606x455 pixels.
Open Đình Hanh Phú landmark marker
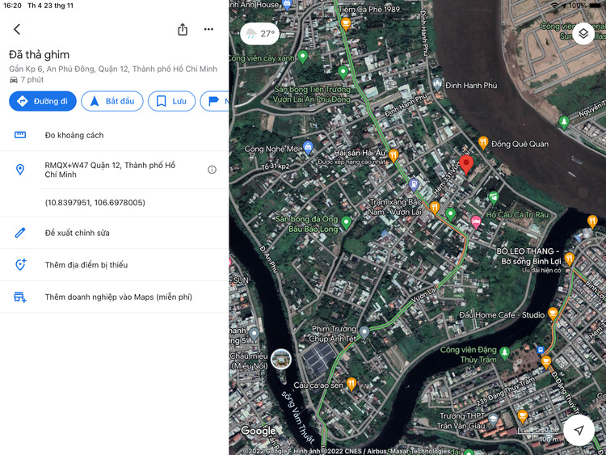(437, 84)
